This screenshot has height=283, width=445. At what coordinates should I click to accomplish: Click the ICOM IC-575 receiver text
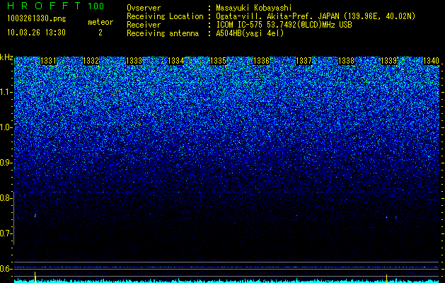(284, 25)
